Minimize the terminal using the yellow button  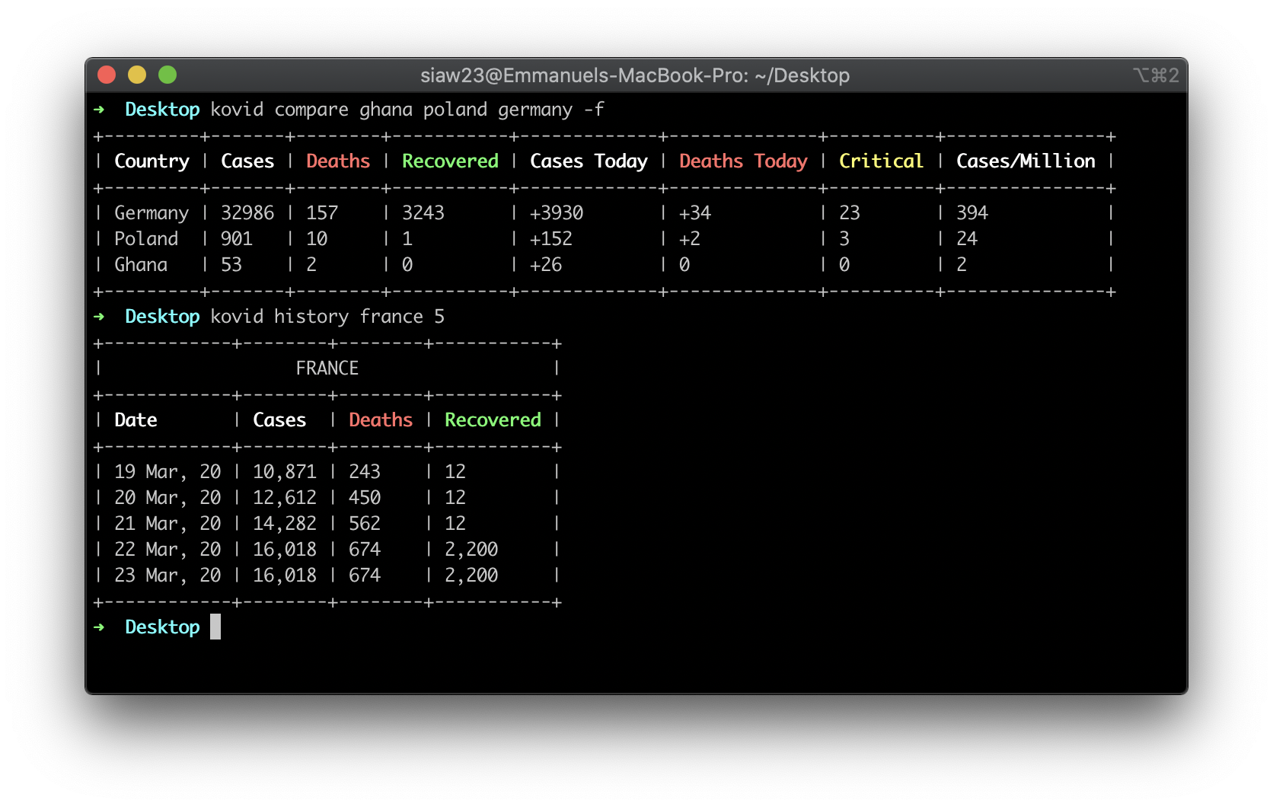coord(137,75)
